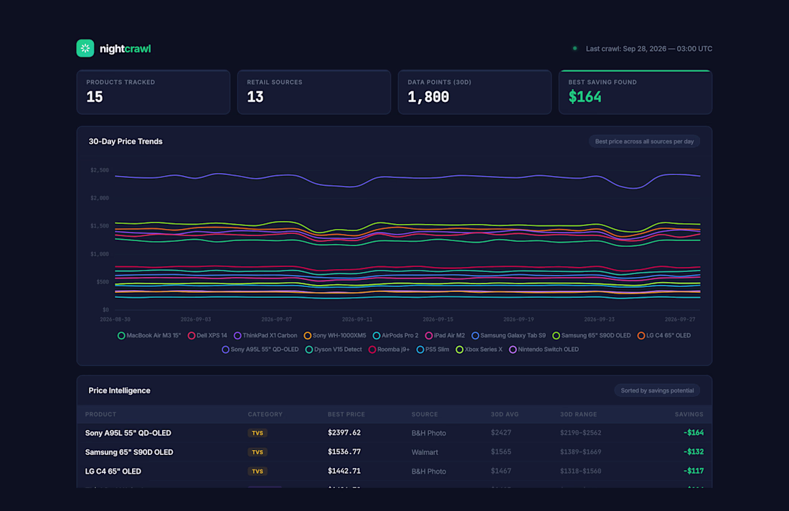Image resolution: width=789 pixels, height=511 pixels.
Task: Click the "Last crawl: Sep 28, 2026" timestamp
Action: [x=649, y=49]
